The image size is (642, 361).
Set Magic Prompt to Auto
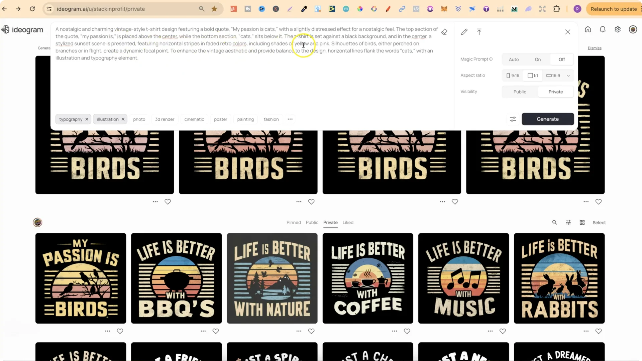click(514, 59)
